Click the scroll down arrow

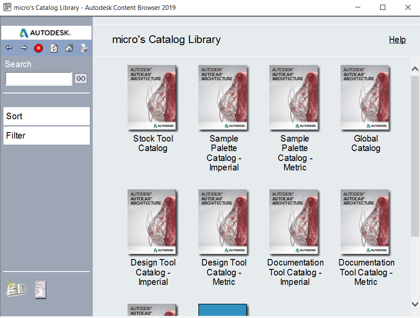pos(415,304)
